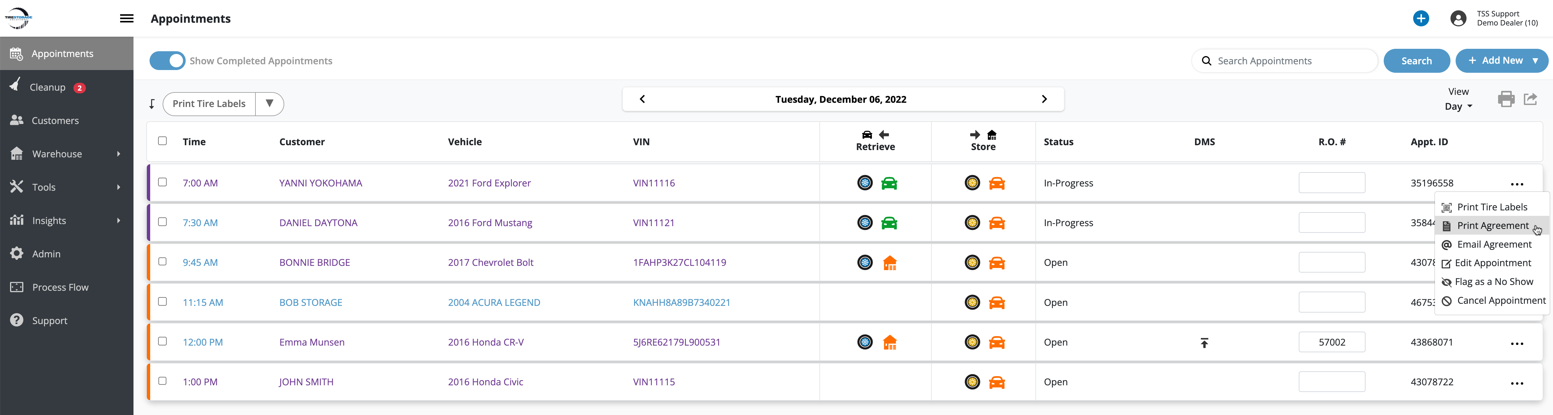Toggle Show Completed Appointments switch
The image size is (1553, 415).
pyautogui.click(x=167, y=61)
